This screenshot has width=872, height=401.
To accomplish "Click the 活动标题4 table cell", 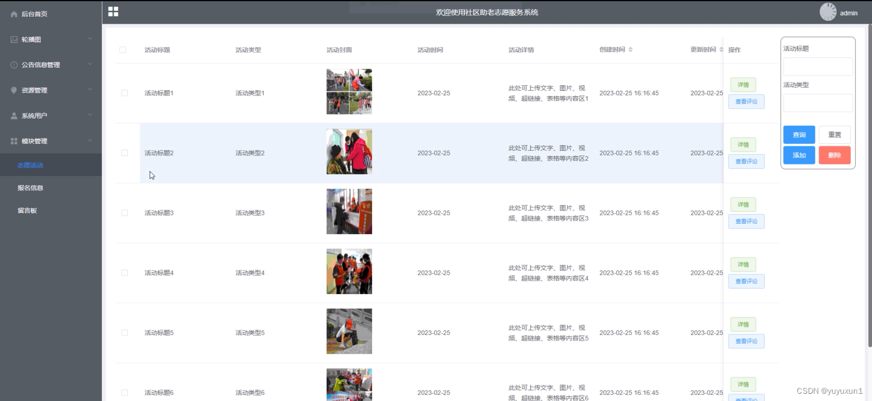I will coord(159,273).
